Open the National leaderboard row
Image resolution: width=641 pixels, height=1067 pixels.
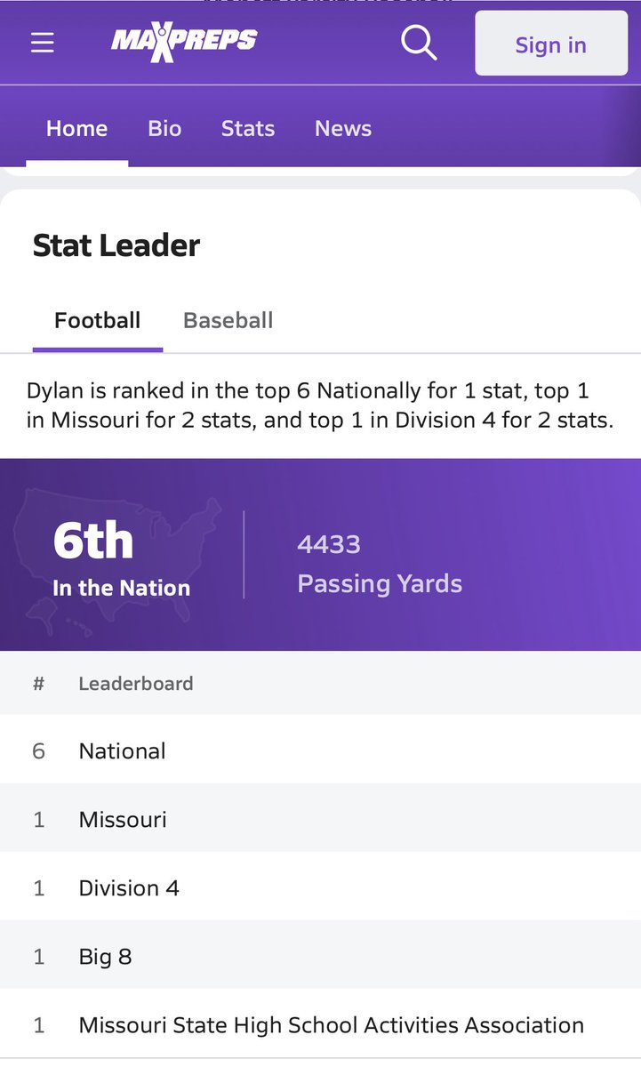tap(320, 750)
